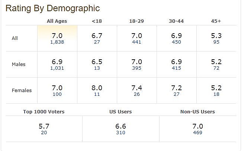The width and height of the screenshot is (244, 151).
Task: Click the 8.0 rating for females under 18
Action: (x=97, y=88)
